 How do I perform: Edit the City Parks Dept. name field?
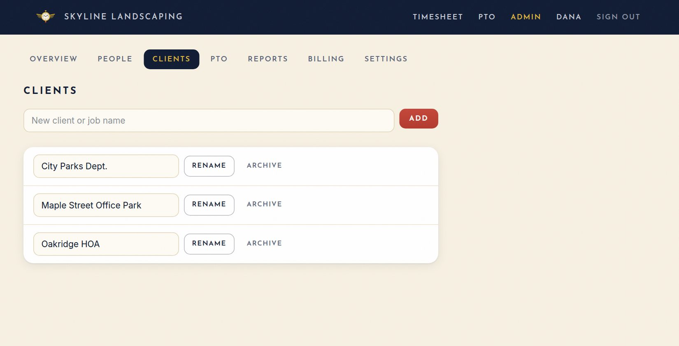106,166
